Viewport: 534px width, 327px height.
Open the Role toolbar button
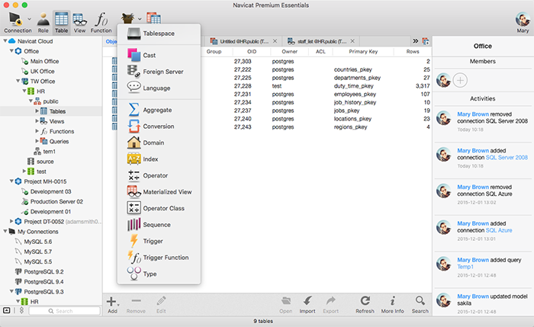(x=43, y=22)
